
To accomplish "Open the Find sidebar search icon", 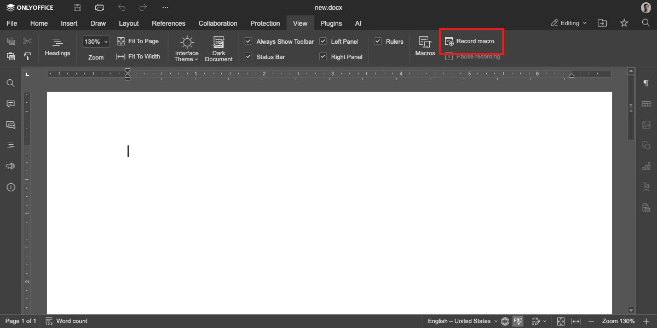I will (10, 83).
